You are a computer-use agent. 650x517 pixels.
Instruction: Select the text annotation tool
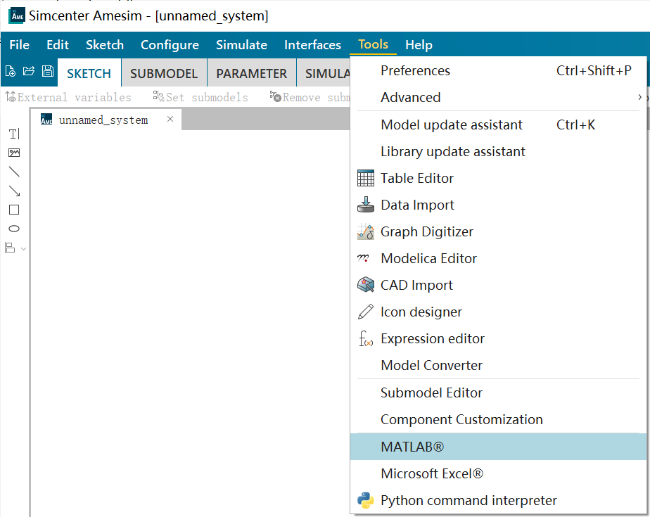tap(14, 134)
